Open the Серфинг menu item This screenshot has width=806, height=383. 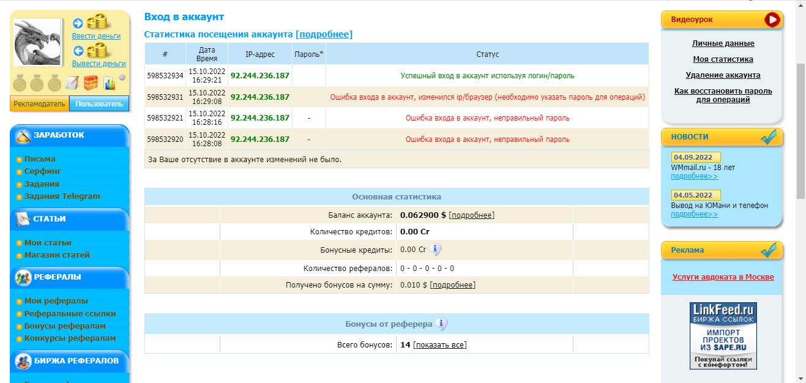[x=43, y=171]
